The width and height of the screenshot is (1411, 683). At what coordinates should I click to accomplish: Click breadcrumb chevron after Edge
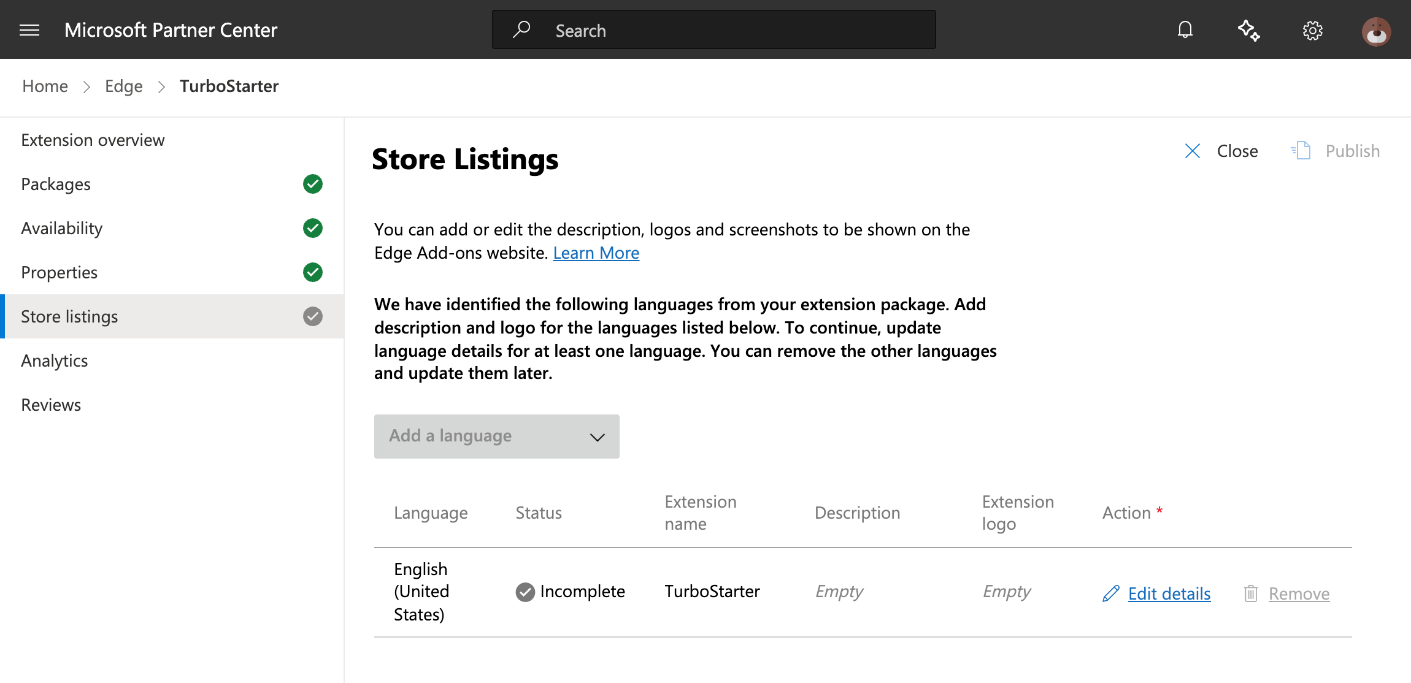point(161,87)
